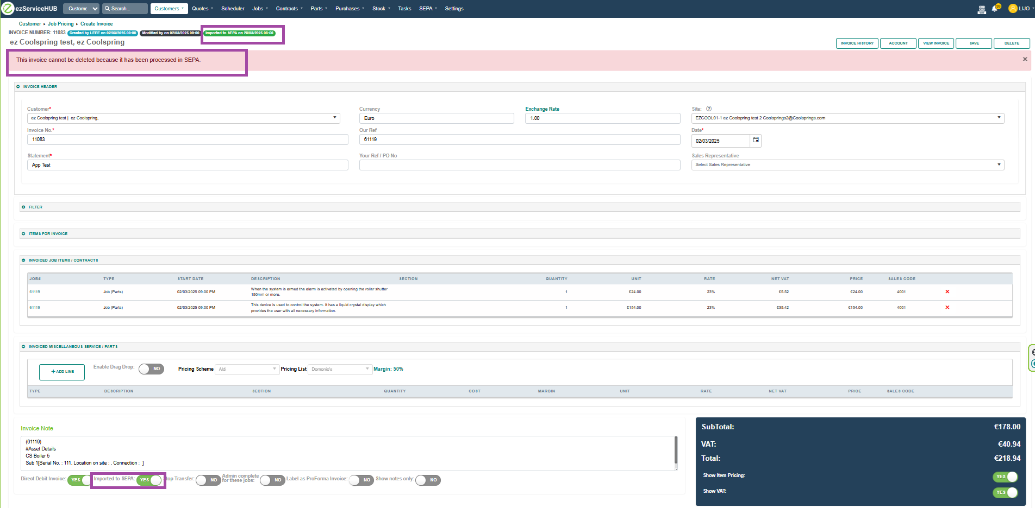Click the LIJO user avatar
Screen dimensions: 1035x508
[x=1013, y=9]
